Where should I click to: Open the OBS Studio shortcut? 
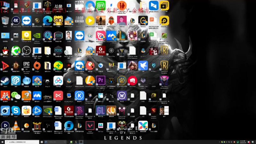tap(27, 51)
